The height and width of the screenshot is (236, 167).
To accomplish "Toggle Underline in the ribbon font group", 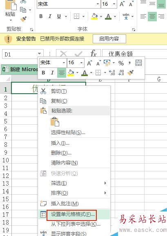I will 59,16.
